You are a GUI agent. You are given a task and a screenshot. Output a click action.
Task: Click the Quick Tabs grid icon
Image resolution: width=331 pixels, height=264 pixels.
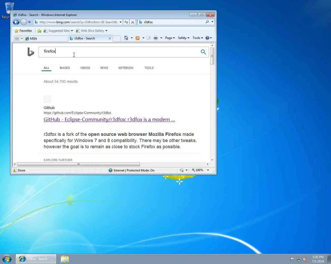click(17, 38)
